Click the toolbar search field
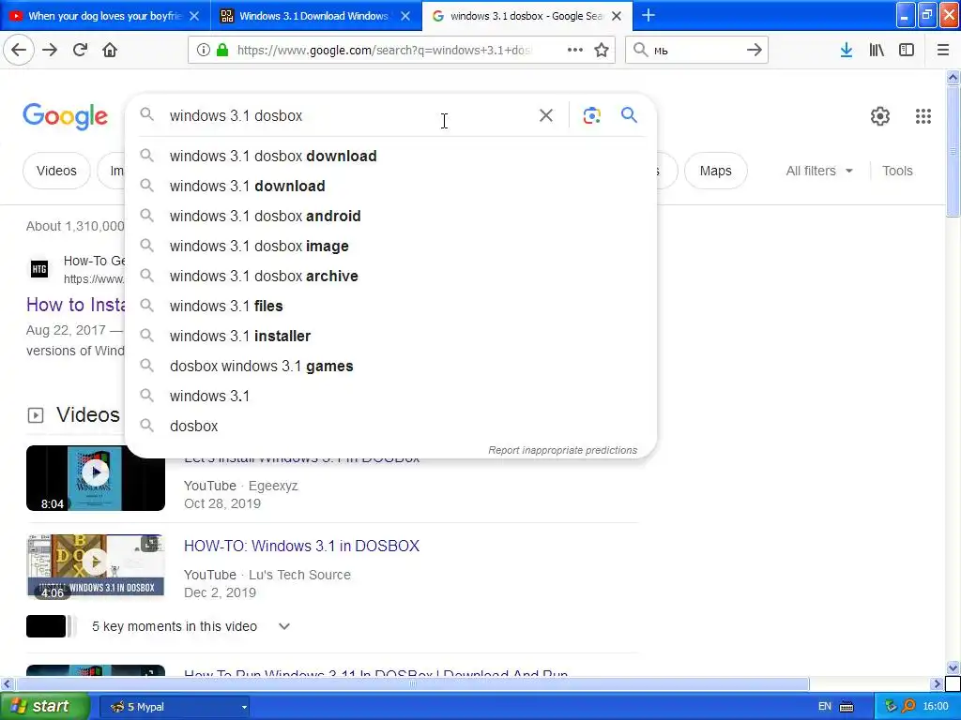 [x=695, y=50]
